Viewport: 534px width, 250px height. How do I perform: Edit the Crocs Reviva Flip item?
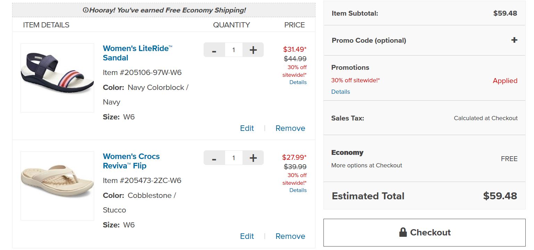coord(247,236)
